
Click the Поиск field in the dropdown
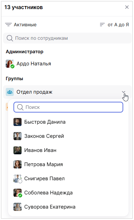[x=68, y=107]
